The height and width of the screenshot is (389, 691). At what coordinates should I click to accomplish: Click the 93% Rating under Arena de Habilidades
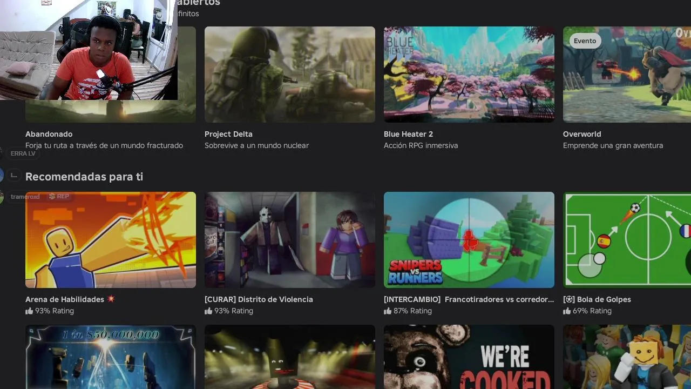click(x=55, y=311)
